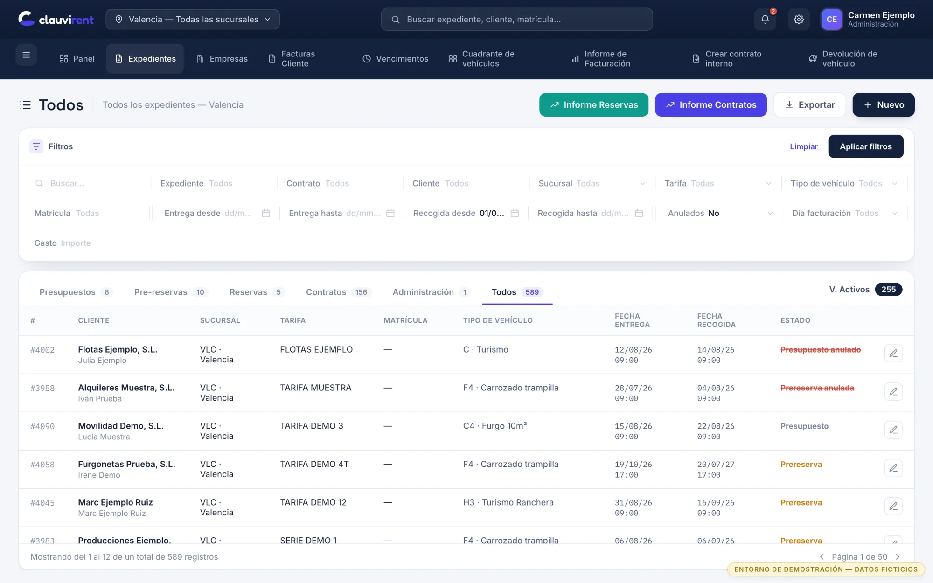Open calendar picker for Recogida desde
The image size is (933, 583).
pos(515,213)
